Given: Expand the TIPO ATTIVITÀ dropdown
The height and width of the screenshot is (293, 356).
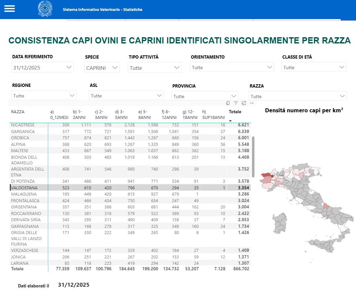Looking at the screenshot, I should pos(155,67).
